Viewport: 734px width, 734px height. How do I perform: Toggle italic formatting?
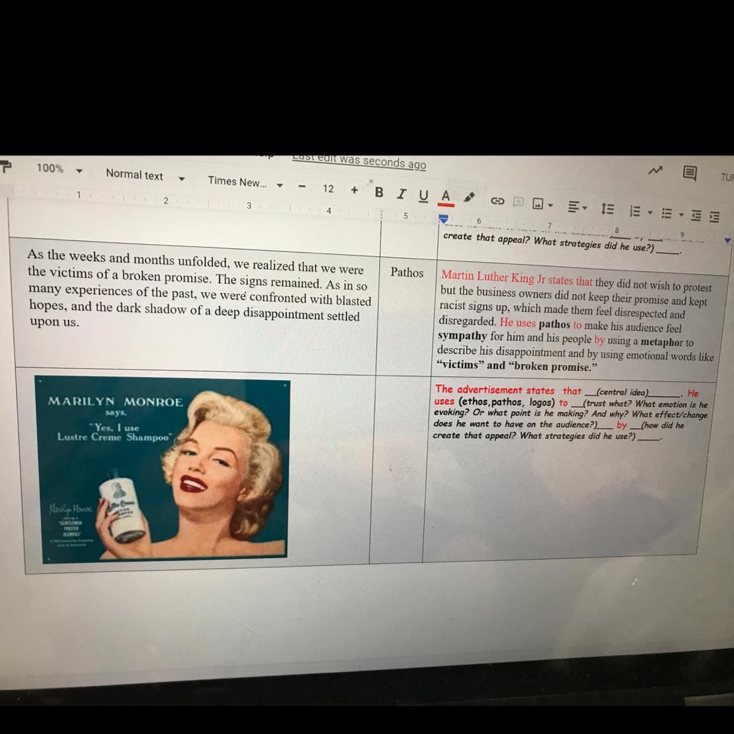[401, 194]
